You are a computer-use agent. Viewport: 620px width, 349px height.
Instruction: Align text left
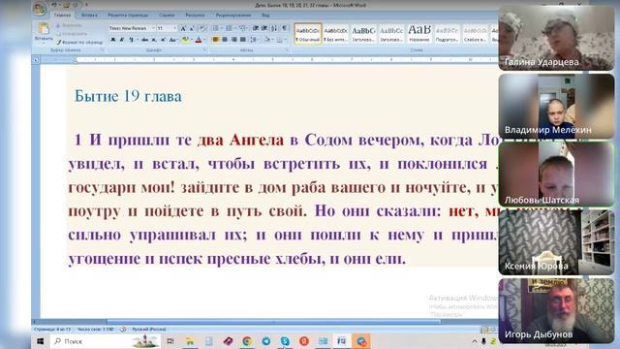215,40
